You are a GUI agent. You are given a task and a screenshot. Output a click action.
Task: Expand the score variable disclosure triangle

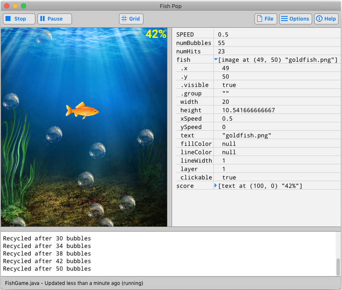pyautogui.click(x=215, y=185)
